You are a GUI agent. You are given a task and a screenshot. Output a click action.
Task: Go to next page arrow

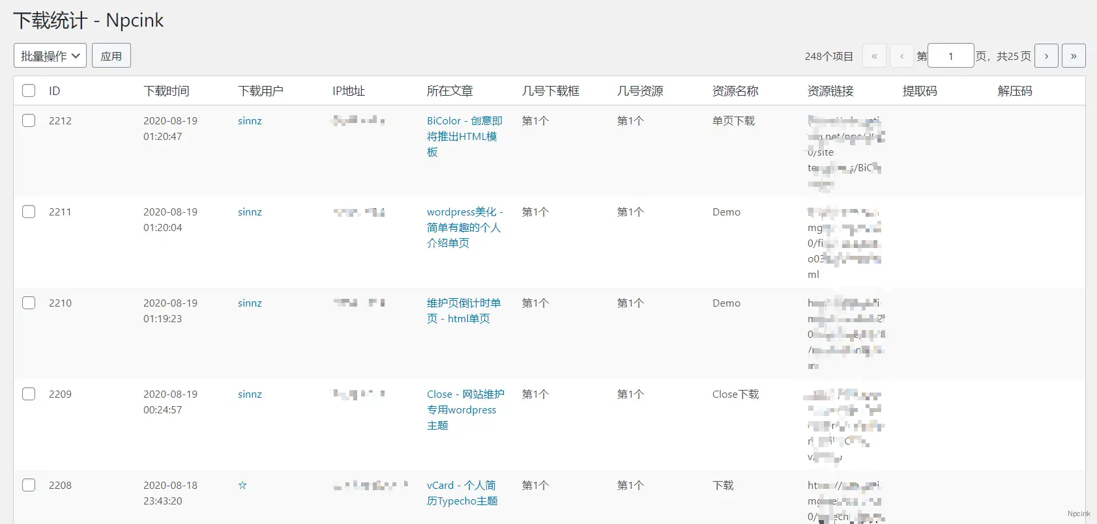1046,56
